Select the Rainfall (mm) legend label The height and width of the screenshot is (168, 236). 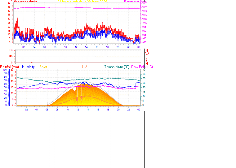pos(10,67)
